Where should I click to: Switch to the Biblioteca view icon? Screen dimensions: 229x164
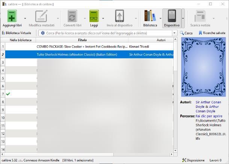[x=150, y=16]
